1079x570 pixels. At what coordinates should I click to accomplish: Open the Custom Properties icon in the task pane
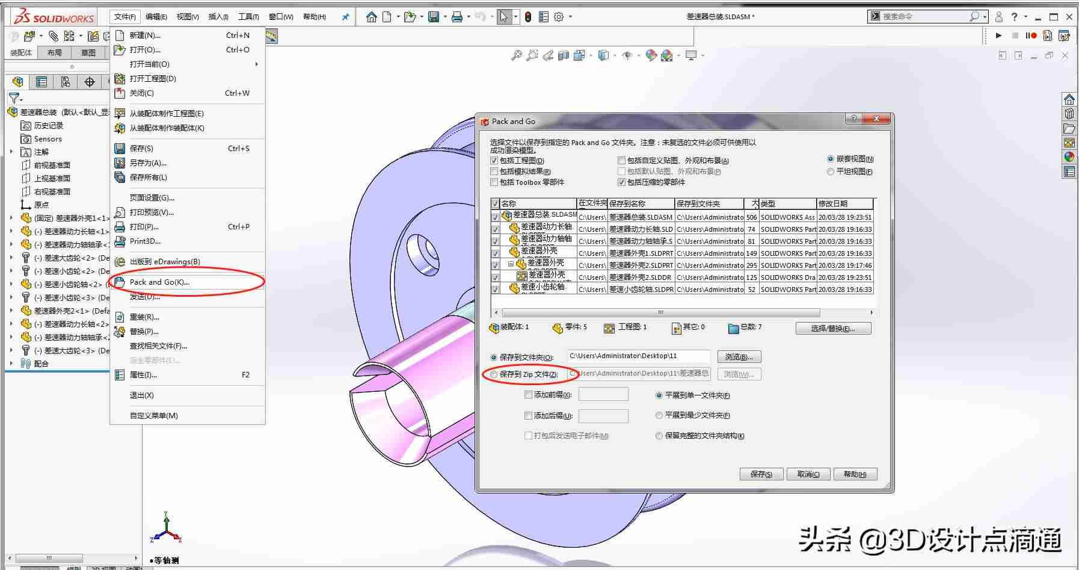point(1069,172)
